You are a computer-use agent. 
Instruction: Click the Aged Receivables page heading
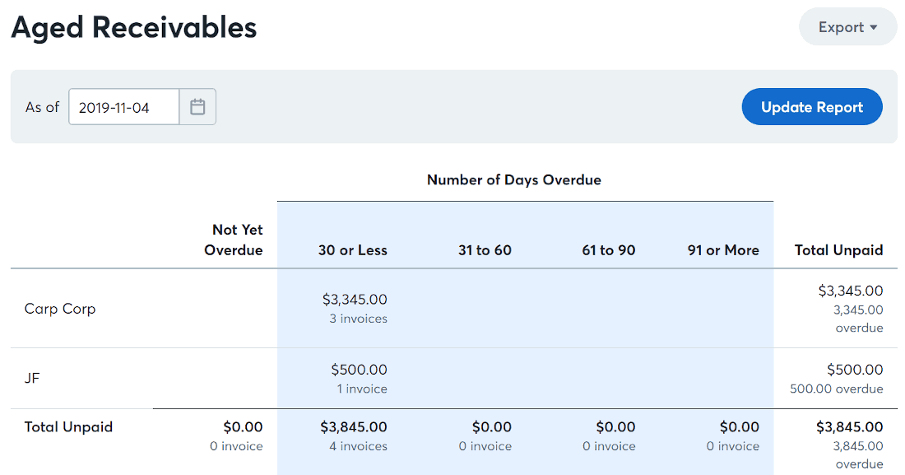134,27
